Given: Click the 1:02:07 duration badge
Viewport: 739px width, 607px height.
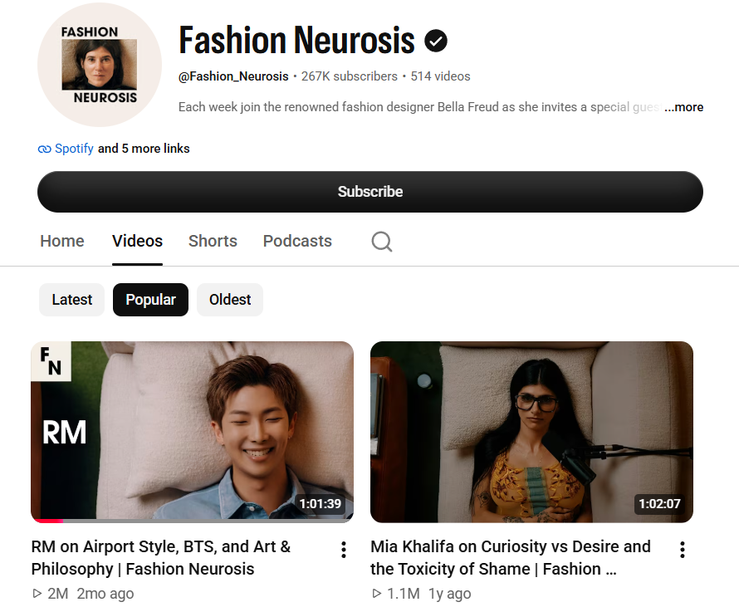Looking at the screenshot, I should (x=659, y=504).
